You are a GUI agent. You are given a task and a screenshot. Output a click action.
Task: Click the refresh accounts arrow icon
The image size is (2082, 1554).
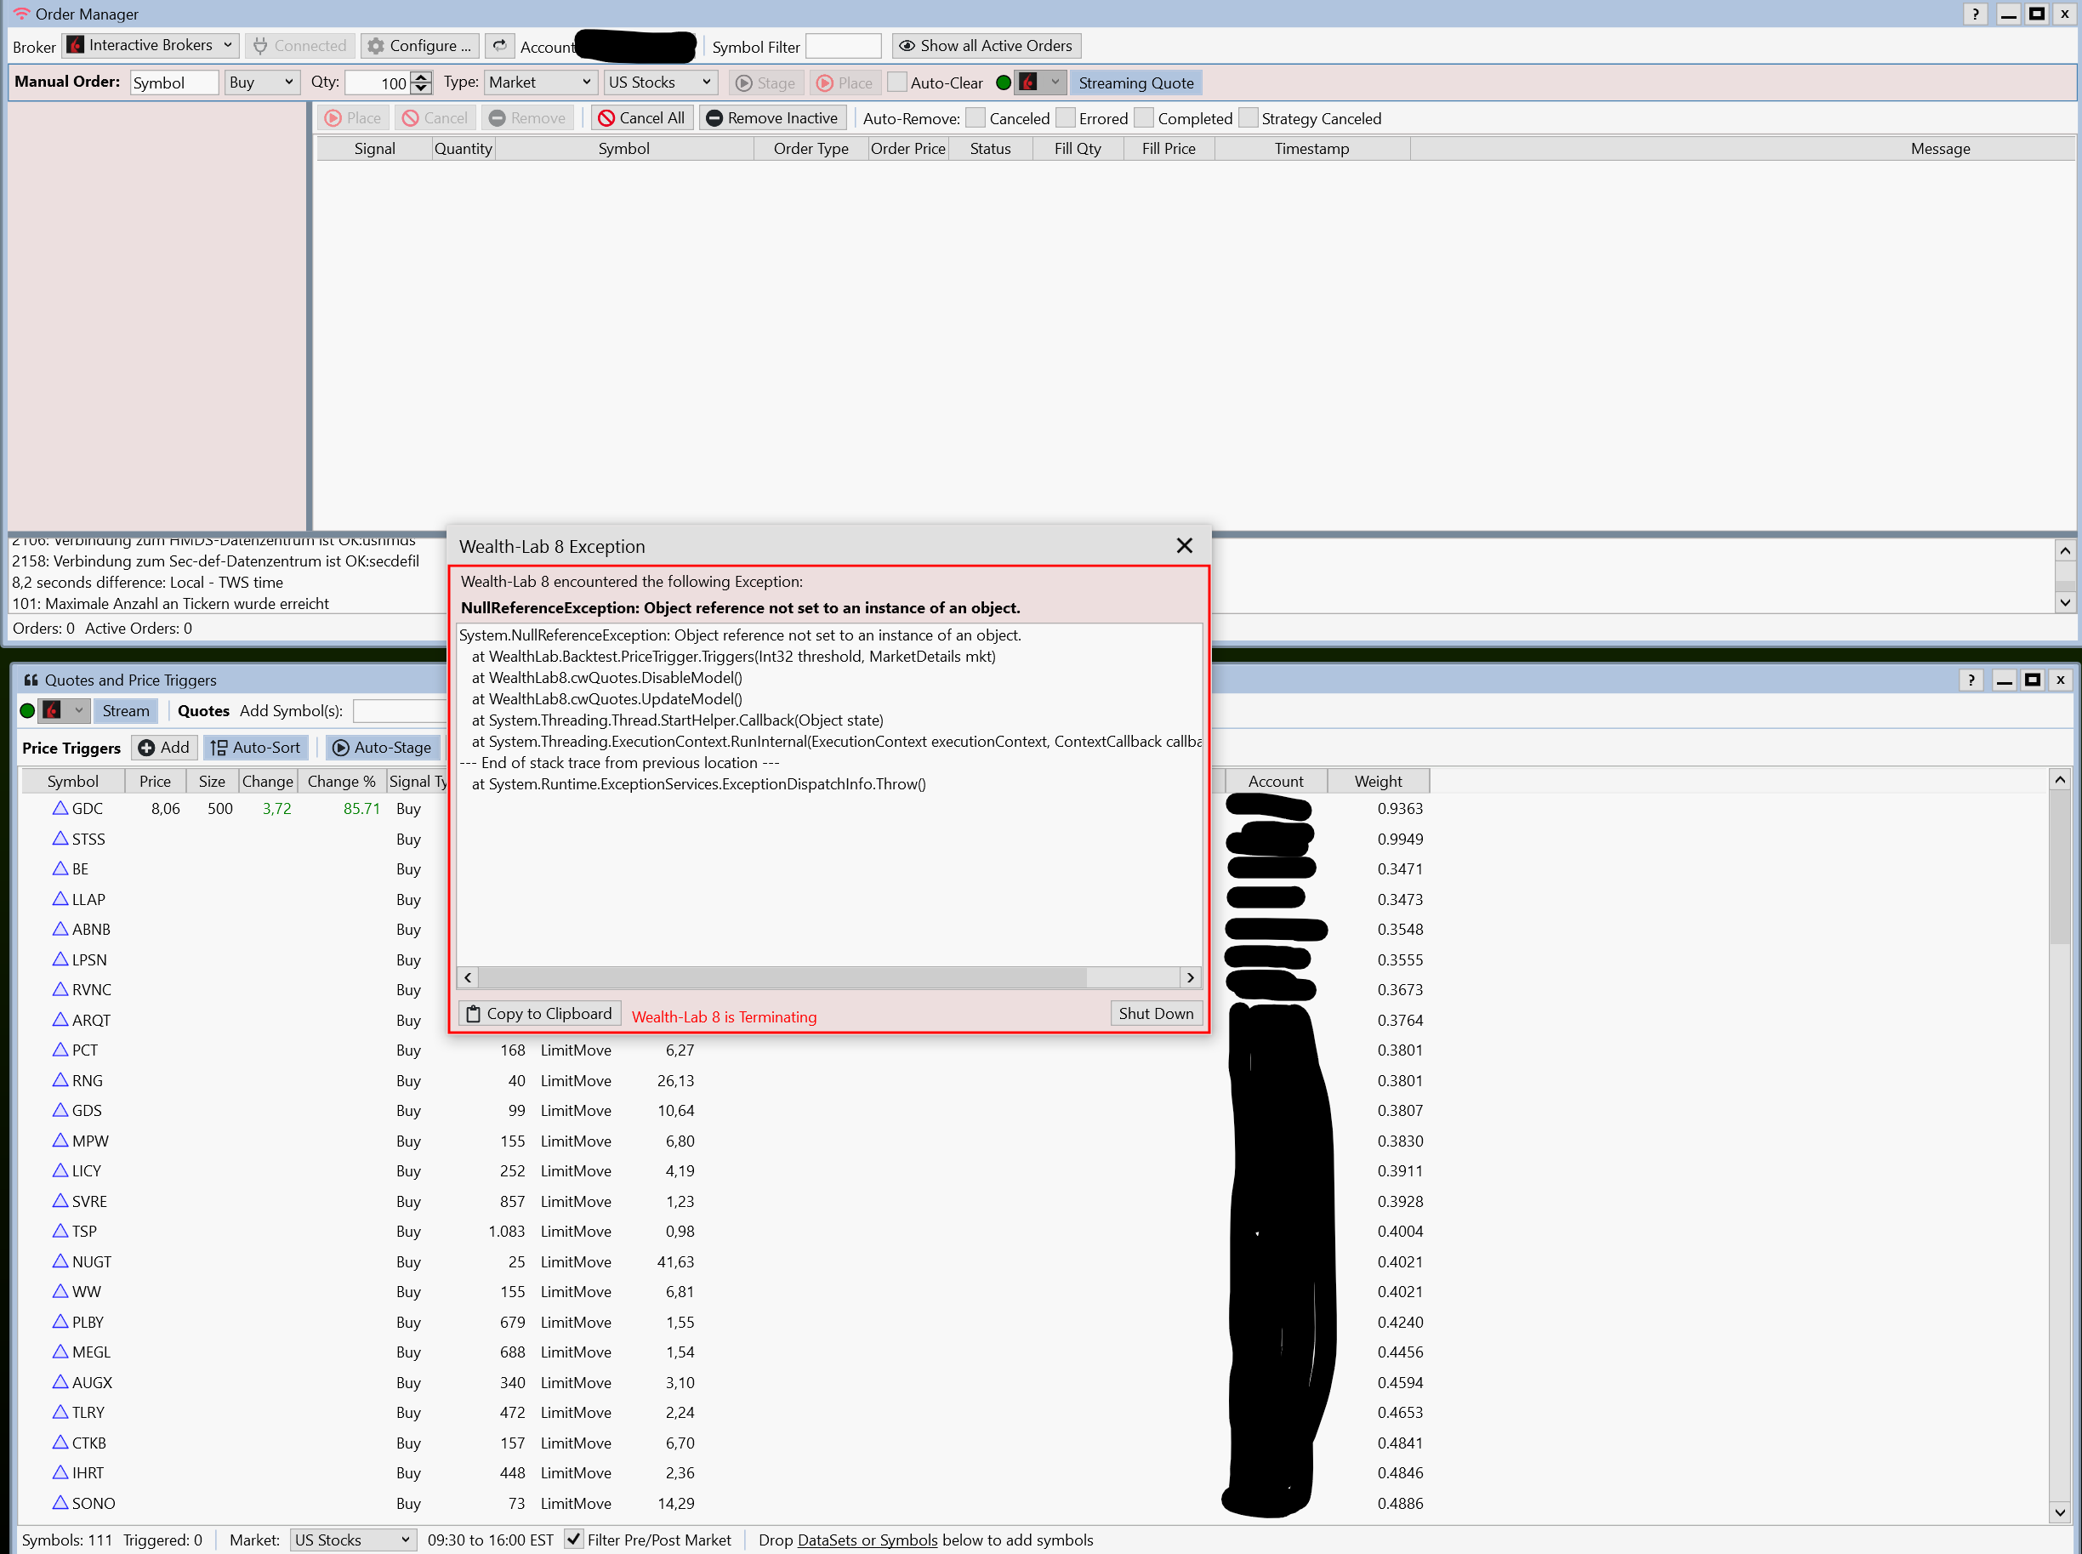click(x=499, y=45)
